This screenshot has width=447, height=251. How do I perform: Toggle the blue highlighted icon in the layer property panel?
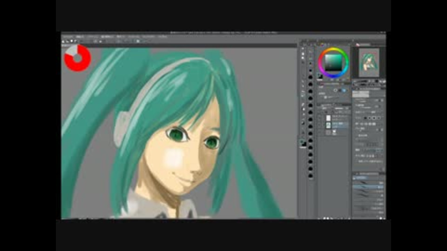coord(344,91)
